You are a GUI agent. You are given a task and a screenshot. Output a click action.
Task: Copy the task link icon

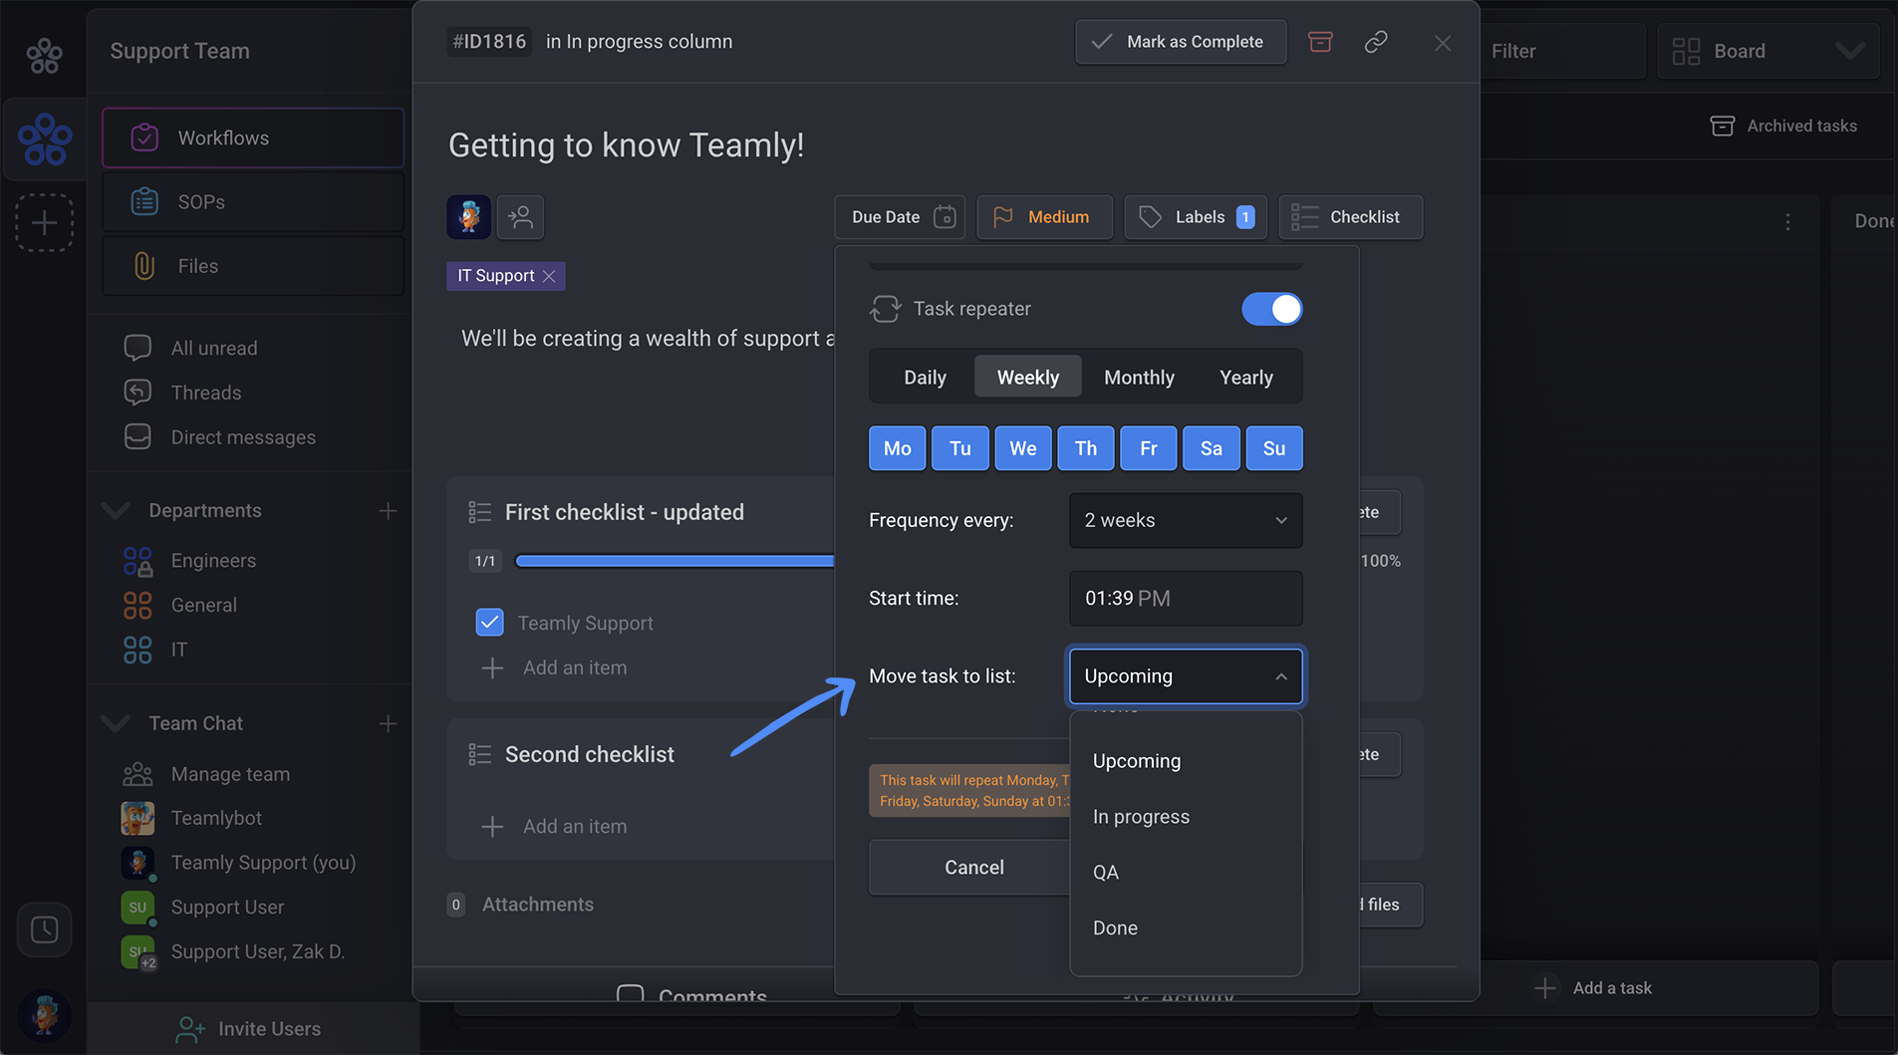[x=1376, y=42]
